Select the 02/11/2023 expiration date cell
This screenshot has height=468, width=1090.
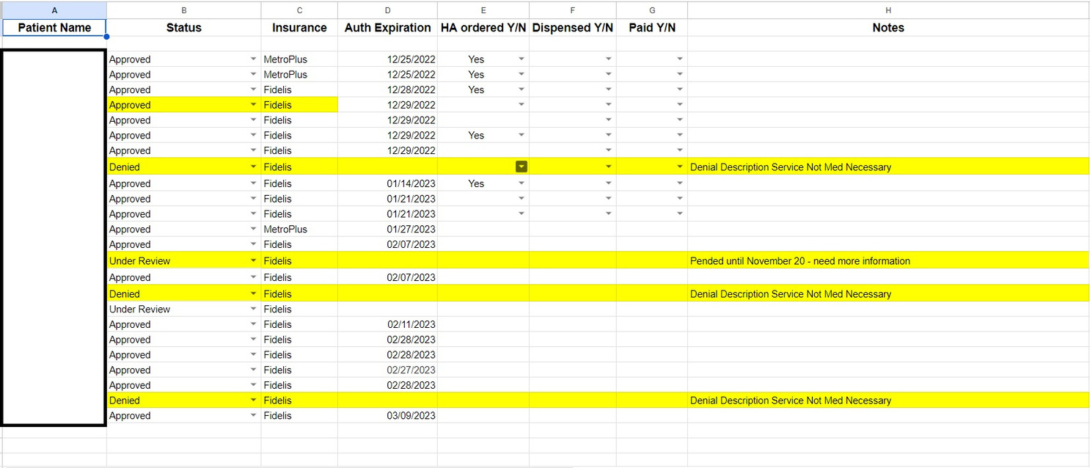[387, 324]
